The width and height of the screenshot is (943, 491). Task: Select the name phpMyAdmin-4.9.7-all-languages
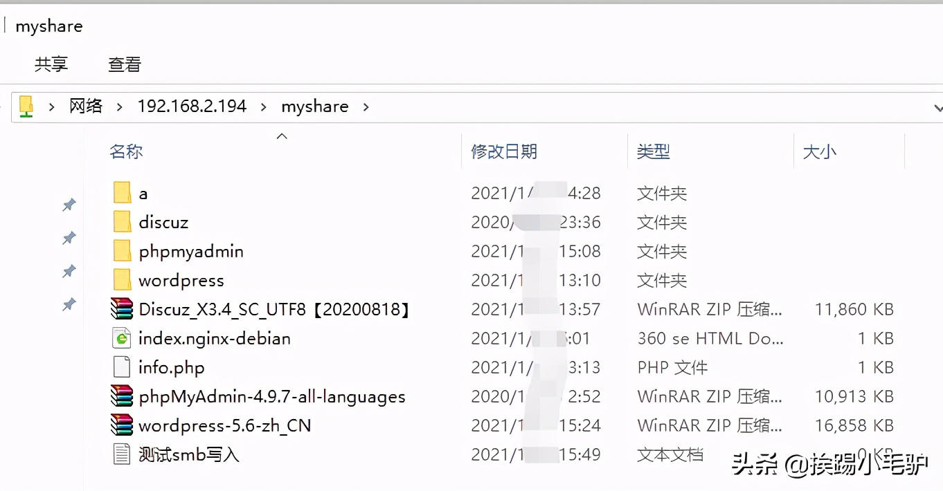[x=272, y=397]
